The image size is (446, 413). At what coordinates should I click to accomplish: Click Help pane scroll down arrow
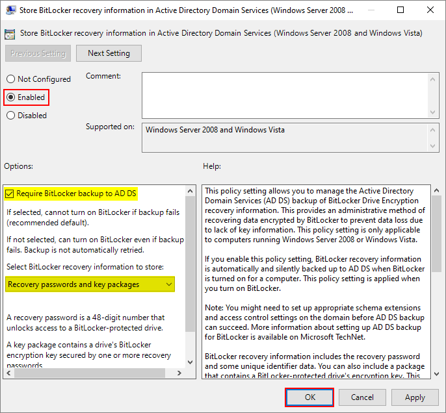pos(437,374)
